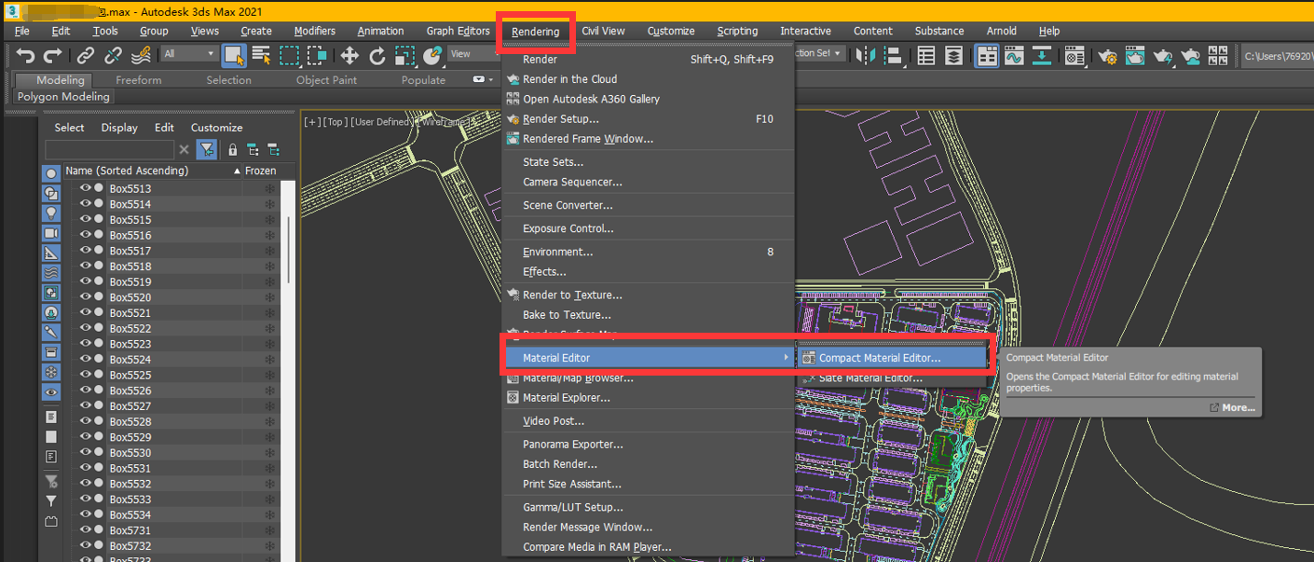1314x562 pixels.
Task: Click the Select and Link icon
Action: tap(85, 55)
